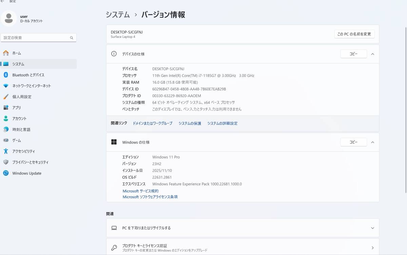Viewport: 407px width, 255px height.
Task: Click the Windows 11 Pro edition text
Action: (x=166, y=157)
